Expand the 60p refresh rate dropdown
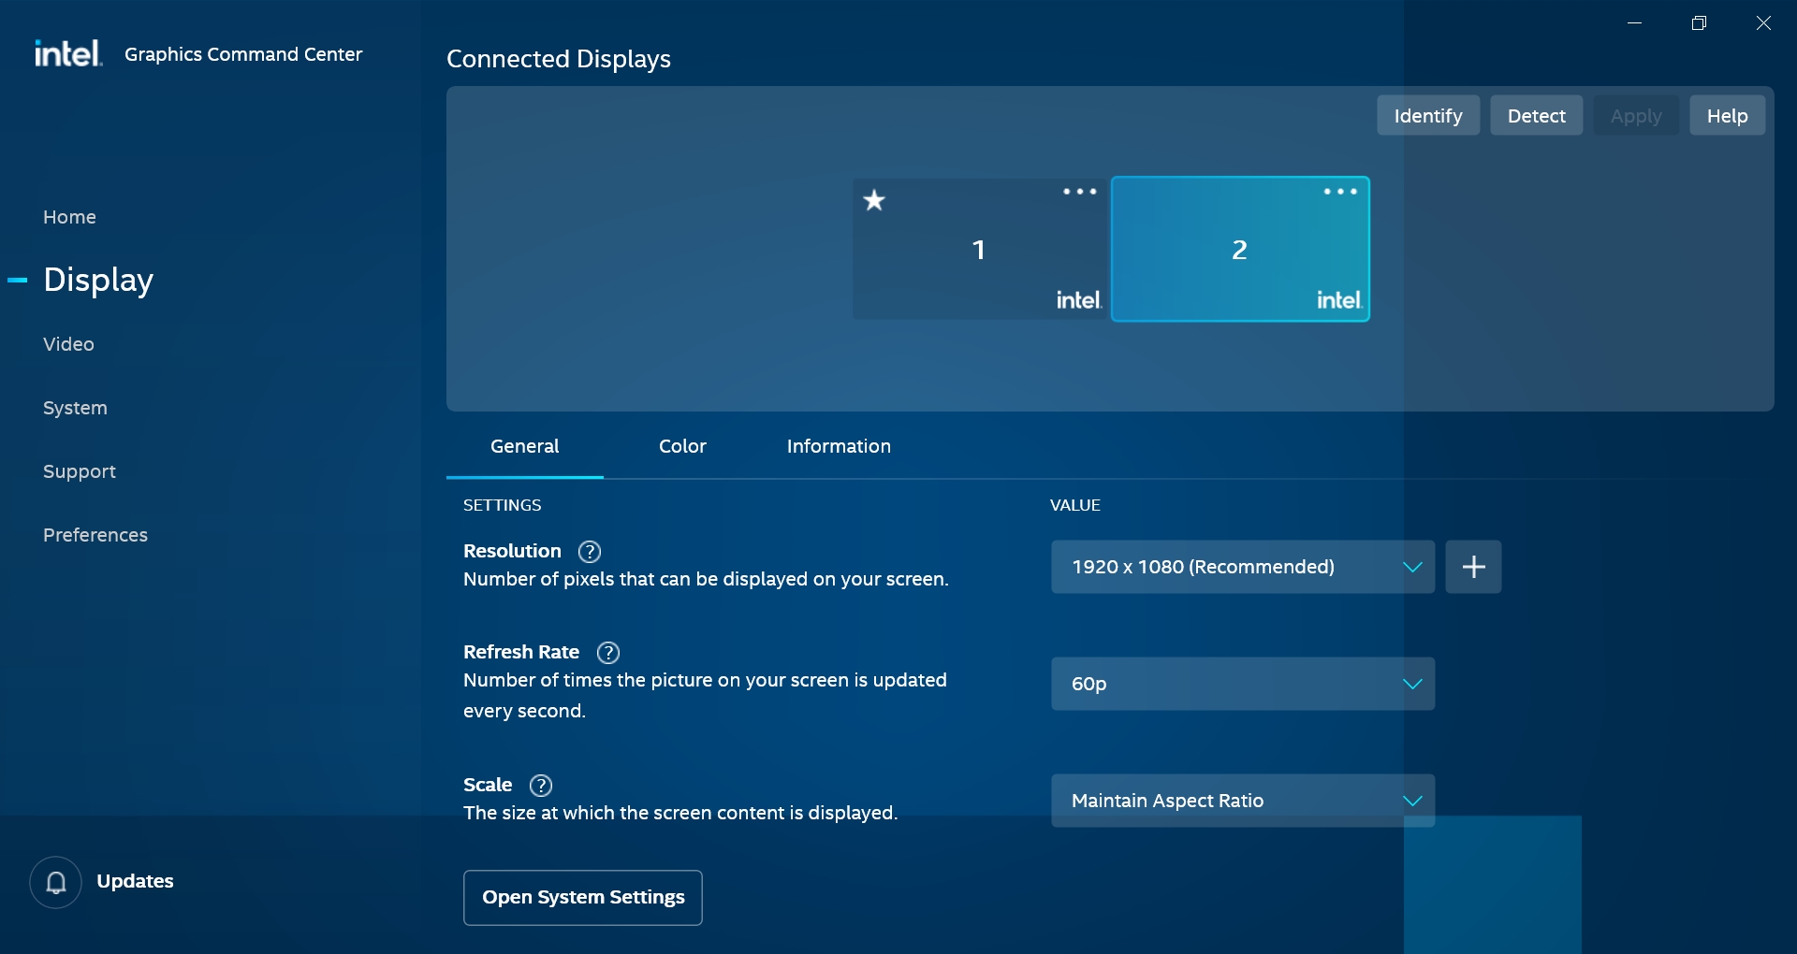This screenshot has width=1797, height=954. [1242, 684]
